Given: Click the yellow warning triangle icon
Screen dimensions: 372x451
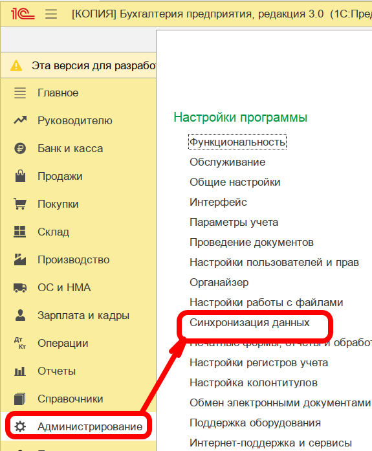Looking at the screenshot, I should (x=16, y=65).
